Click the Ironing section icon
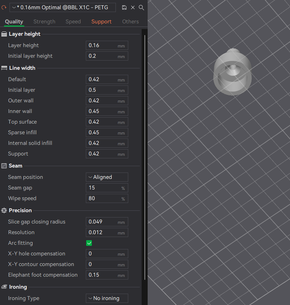 [x=4, y=287]
